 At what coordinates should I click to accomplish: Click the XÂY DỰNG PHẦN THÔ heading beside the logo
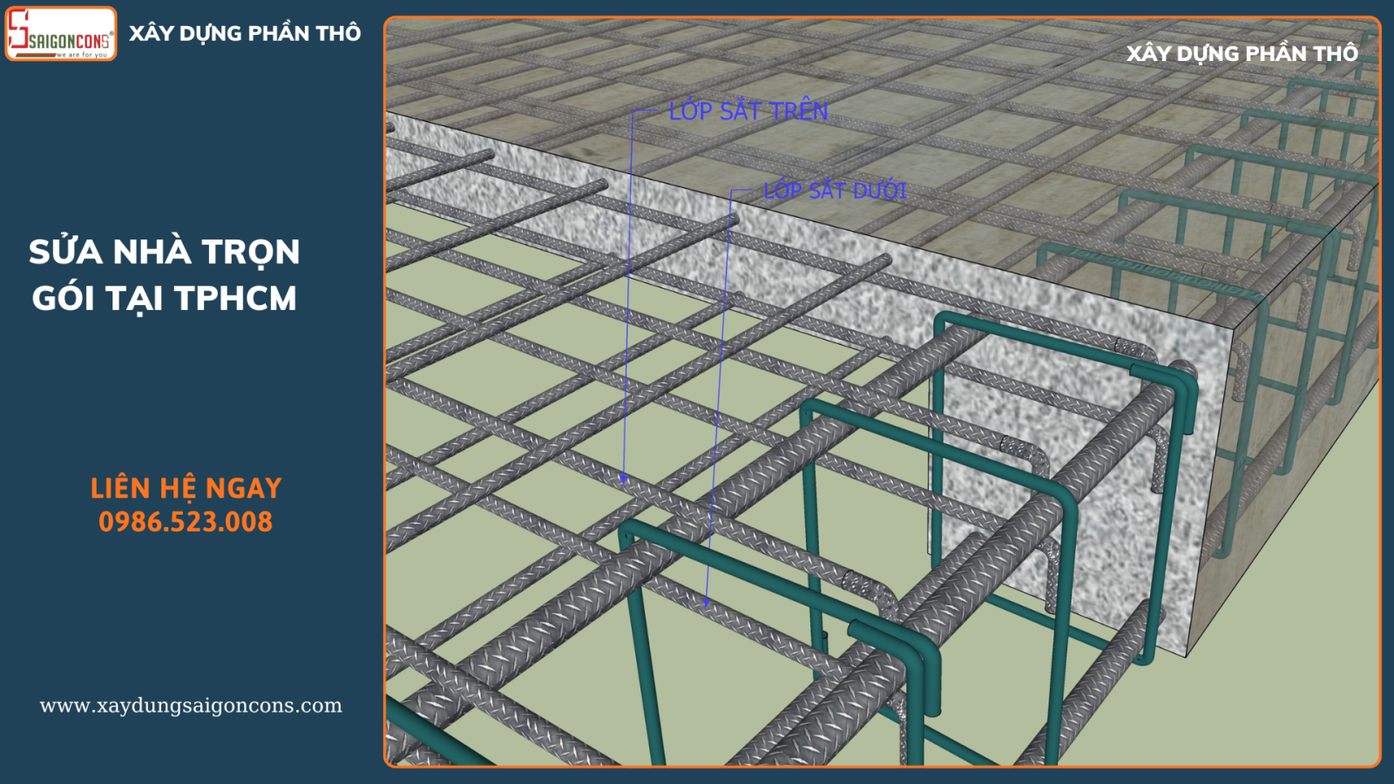[x=245, y=34]
